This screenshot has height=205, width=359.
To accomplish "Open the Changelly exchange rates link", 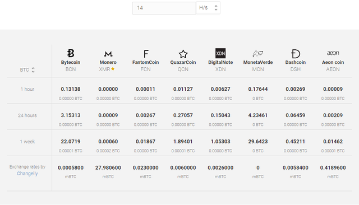I will (x=27, y=174).
